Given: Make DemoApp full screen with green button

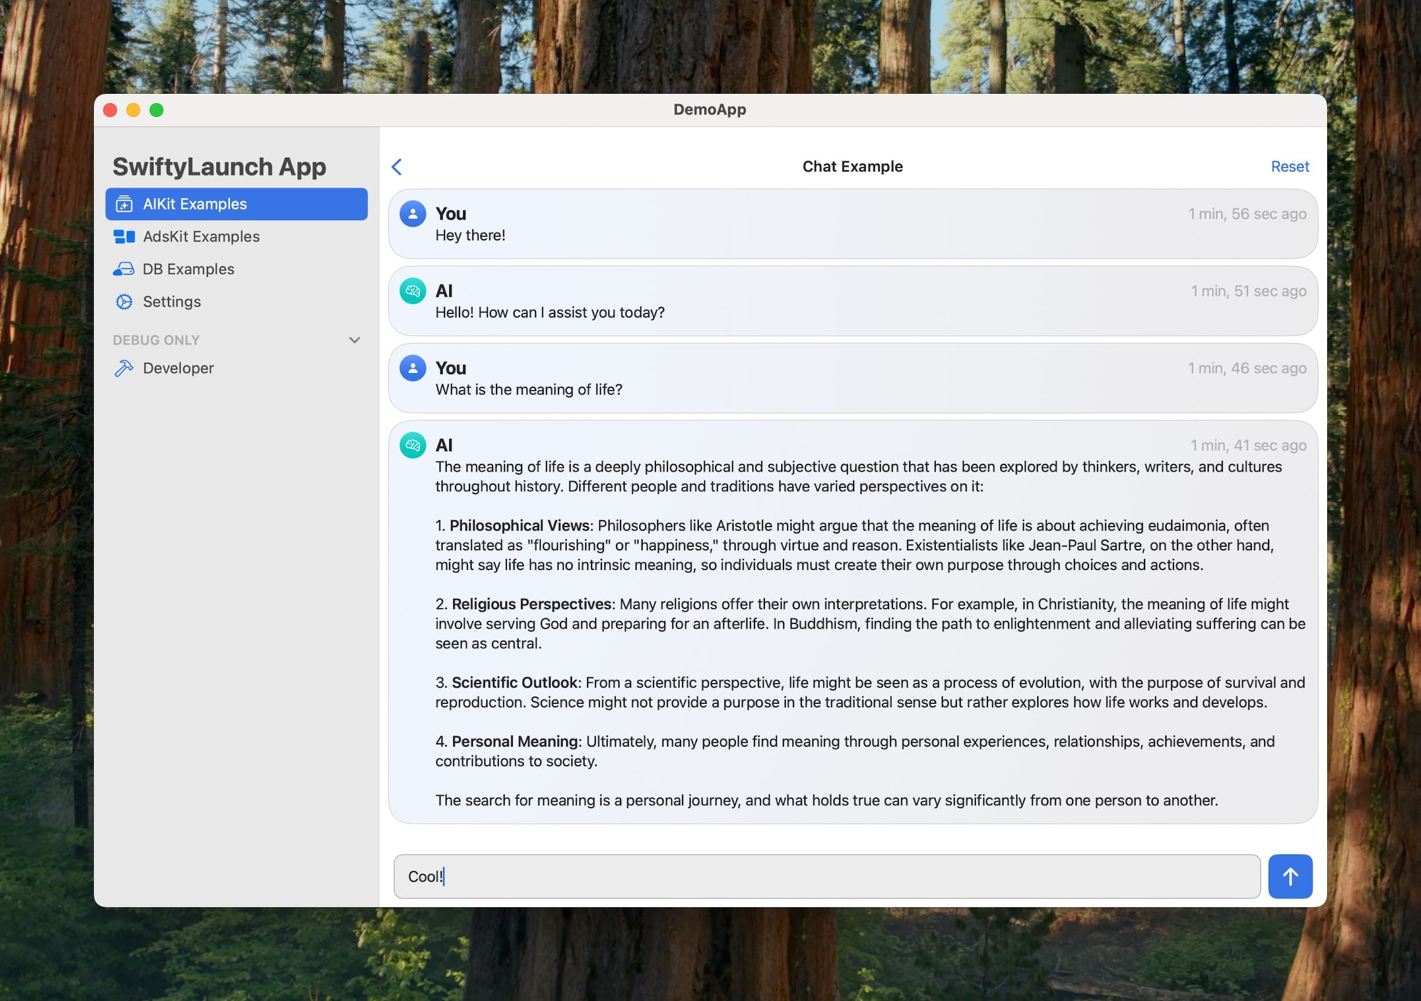Looking at the screenshot, I should (x=156, y=110).
